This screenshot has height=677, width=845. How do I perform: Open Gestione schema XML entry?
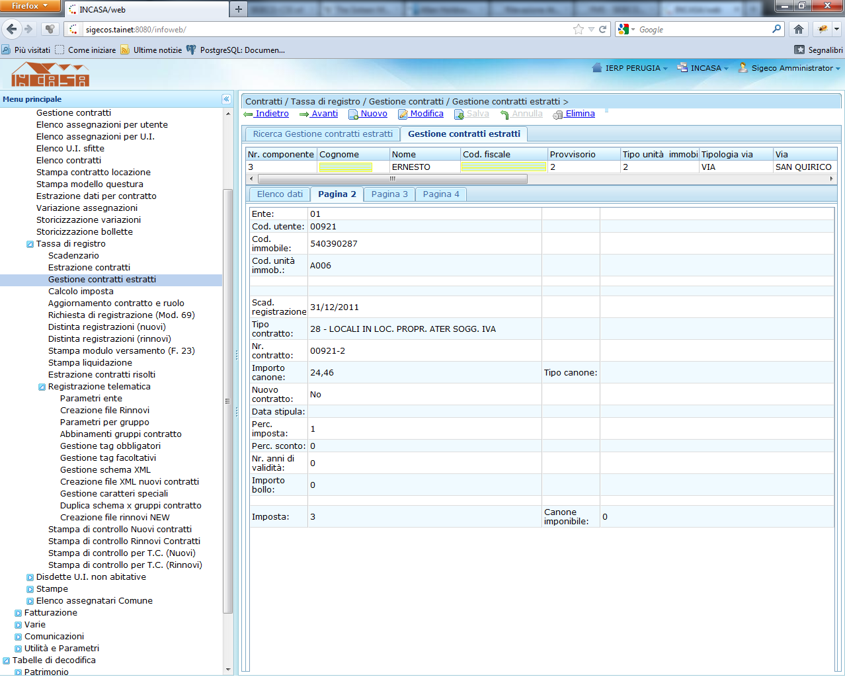(x=106, y=470)
